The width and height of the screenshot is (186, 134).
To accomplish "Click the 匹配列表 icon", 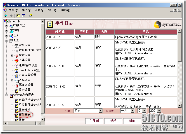I will point(17,81).
